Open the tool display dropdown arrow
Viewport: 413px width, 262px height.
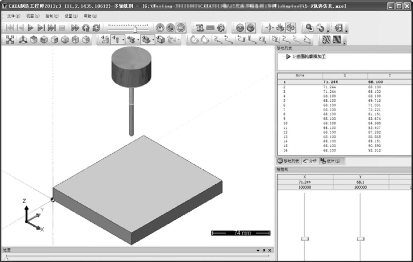click(123, 40)
